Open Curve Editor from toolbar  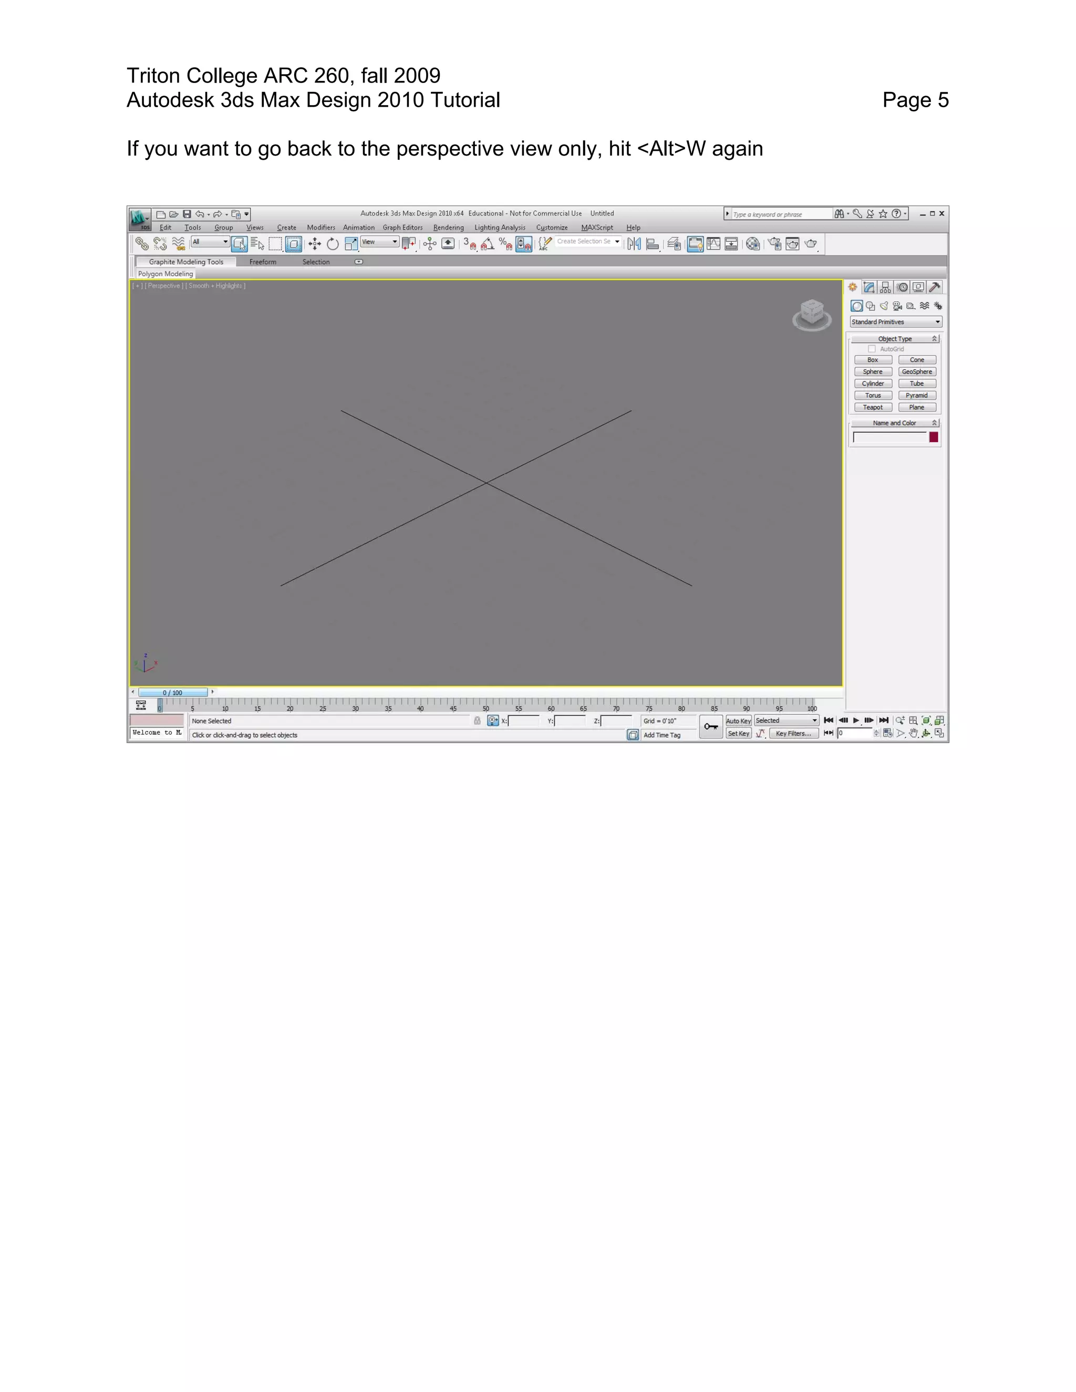(713, 244)
